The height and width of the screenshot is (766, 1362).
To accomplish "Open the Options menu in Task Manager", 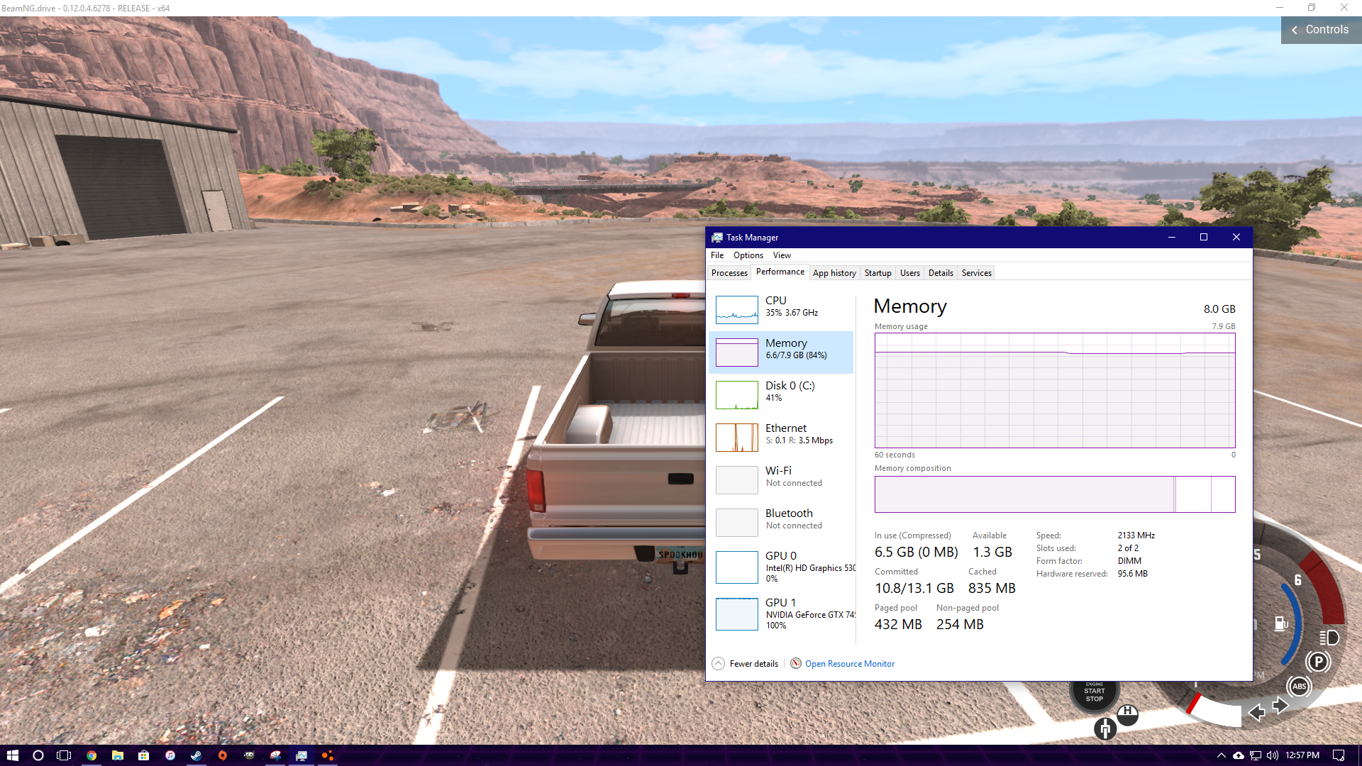I will (748, 255).
